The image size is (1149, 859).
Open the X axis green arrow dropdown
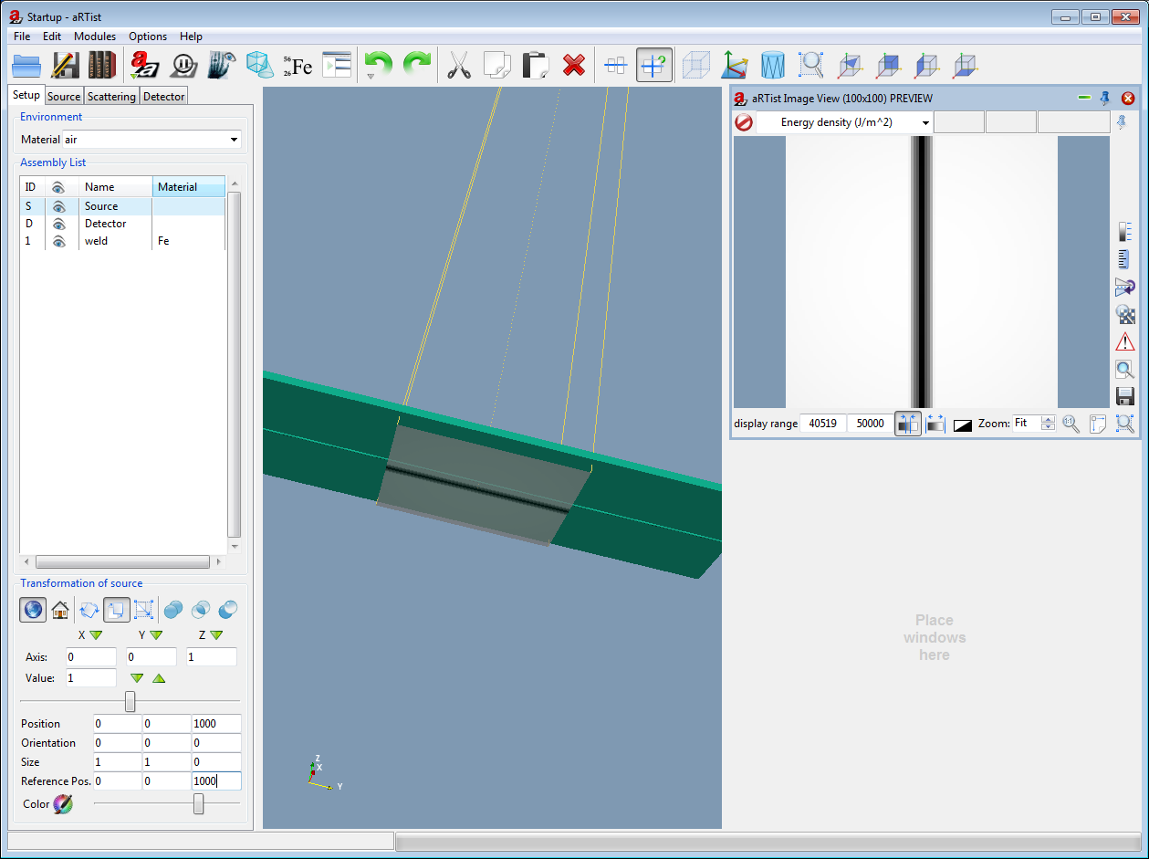coord(96,634)
